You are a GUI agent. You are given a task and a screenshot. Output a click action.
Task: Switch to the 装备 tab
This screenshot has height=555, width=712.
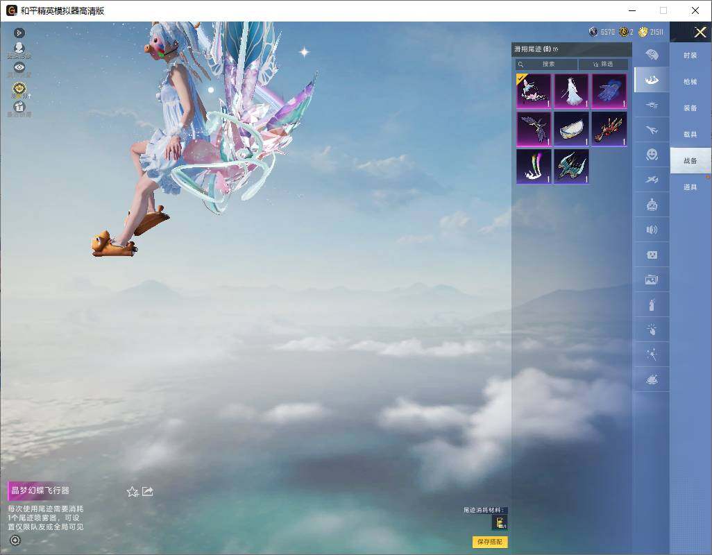[x=690, y=108]
